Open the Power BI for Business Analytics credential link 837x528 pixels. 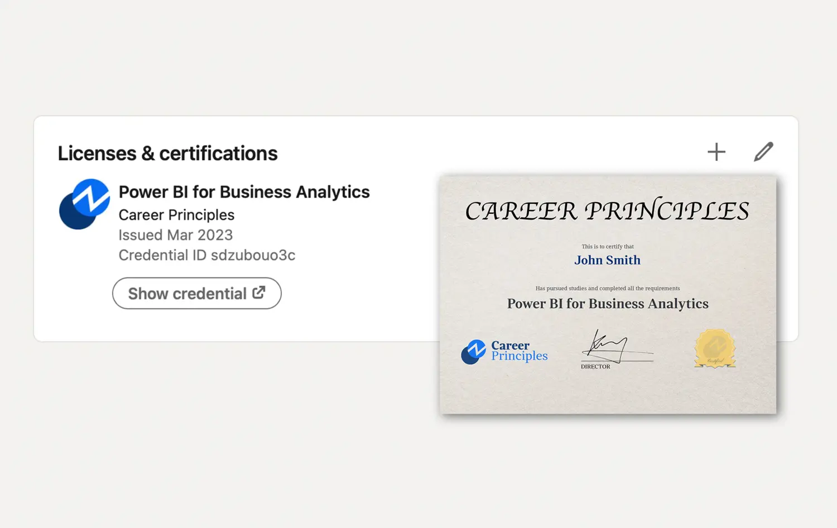click(x=196, y=293)
